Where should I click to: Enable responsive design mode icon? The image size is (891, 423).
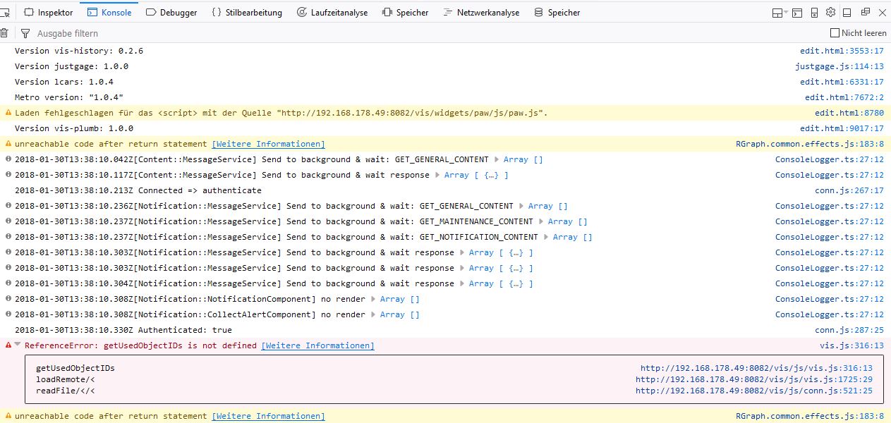(814, 13)
